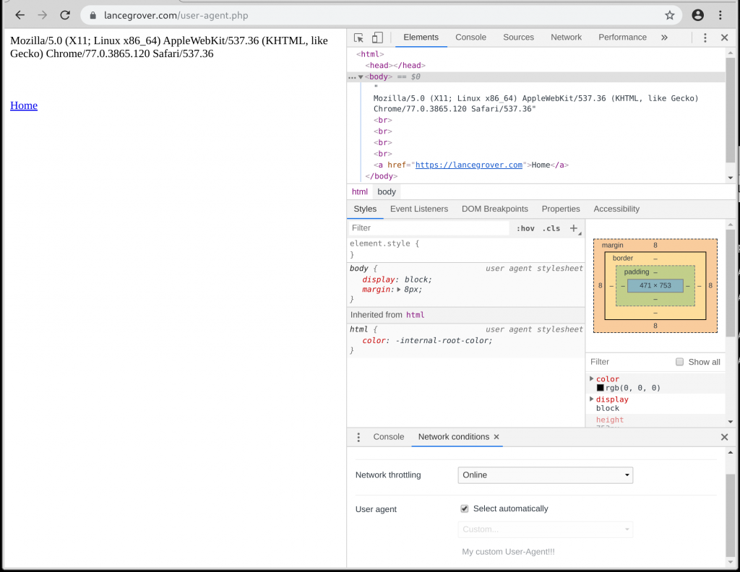
Task: Open the Sources tab
Action: click(x=518, y=38)
